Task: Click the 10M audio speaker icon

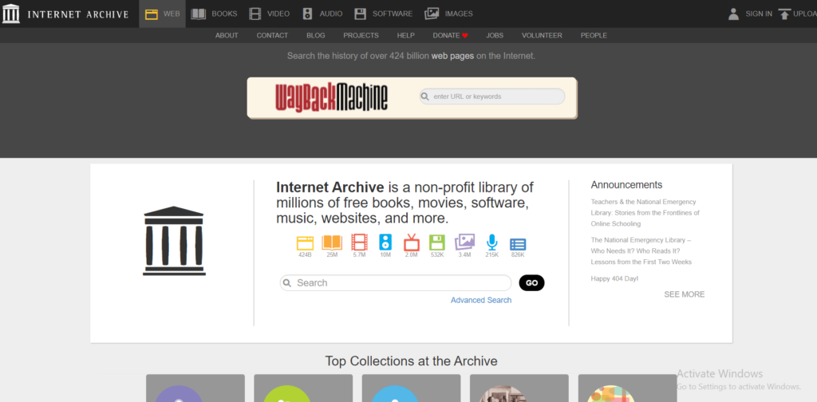Action: [x=385, y=242]
